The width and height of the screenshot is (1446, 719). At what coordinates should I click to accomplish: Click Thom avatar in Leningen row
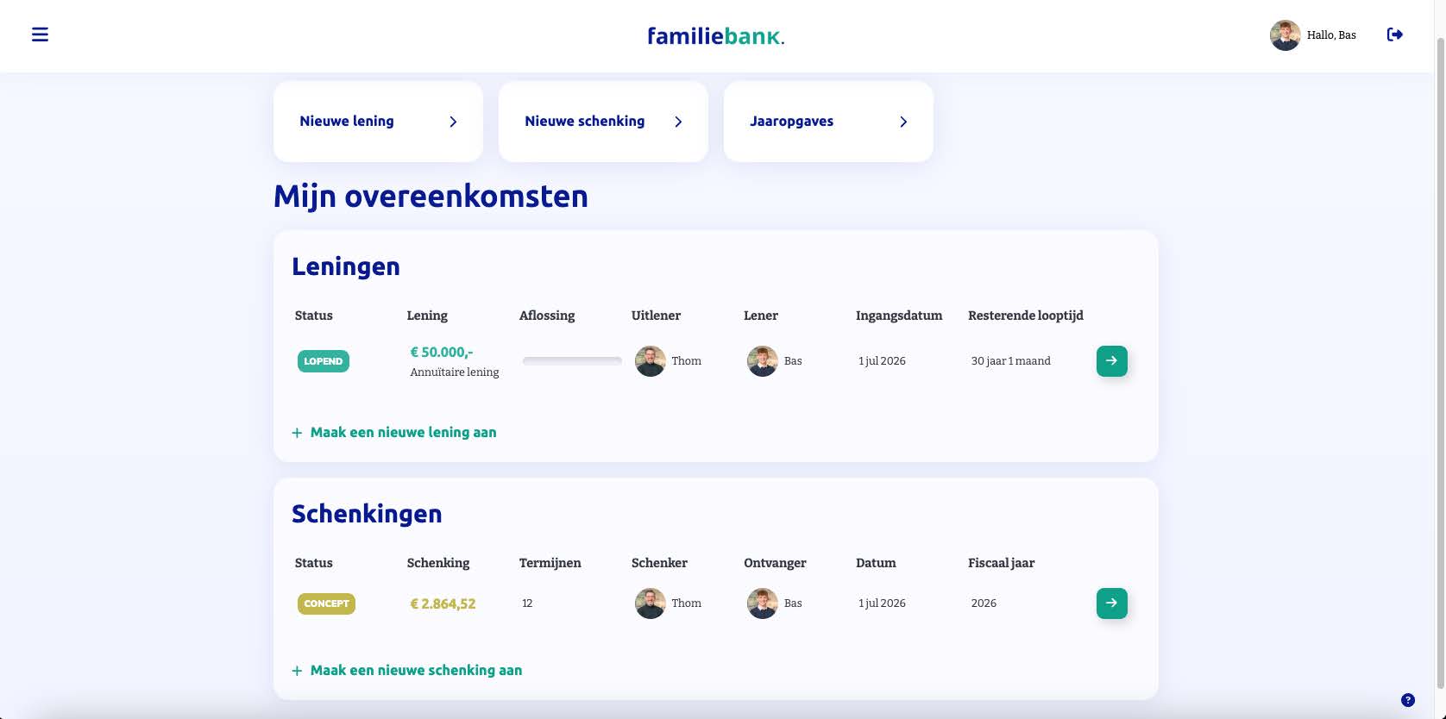(651, 361)
